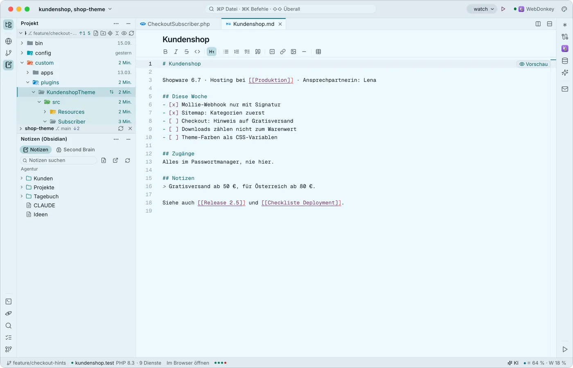The height and width of the screenshot is (368, 573).
Task: Insert a blockquote
Action: pyautogui.click(x=258, y=52)
